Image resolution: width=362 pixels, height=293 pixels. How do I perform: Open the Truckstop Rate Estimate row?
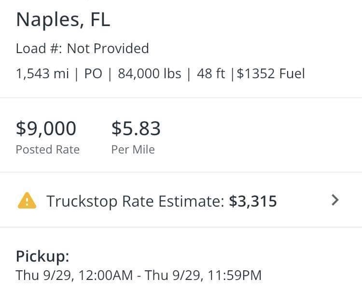181,200
